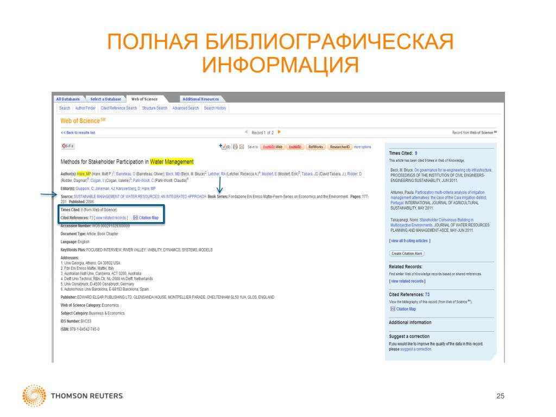Select address Univ Georgia, Athens

[x=91, y=263]
